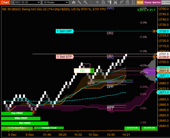Click the WPP pivot label
Viewport: 170px width, 138px height.
click(110, 107)
